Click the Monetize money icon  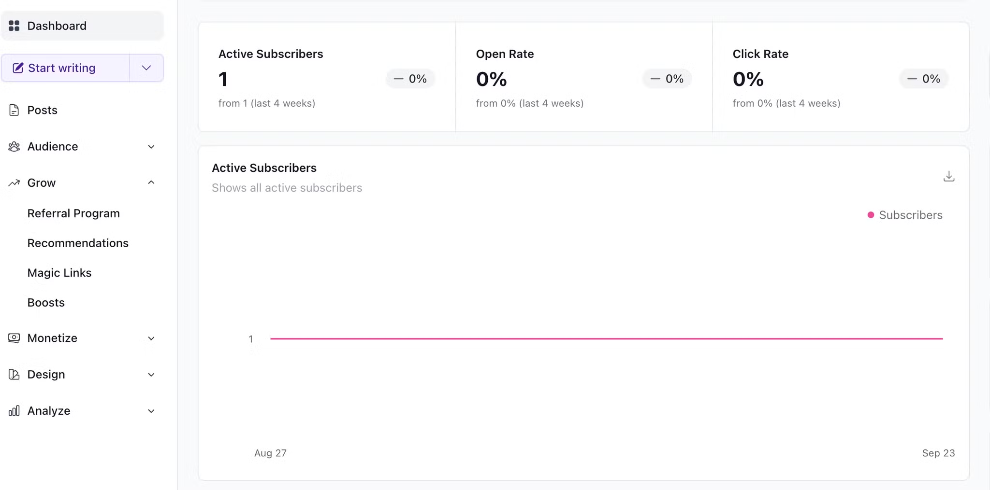[14, 338]
